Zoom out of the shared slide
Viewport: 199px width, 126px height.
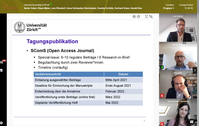[138, 17]
